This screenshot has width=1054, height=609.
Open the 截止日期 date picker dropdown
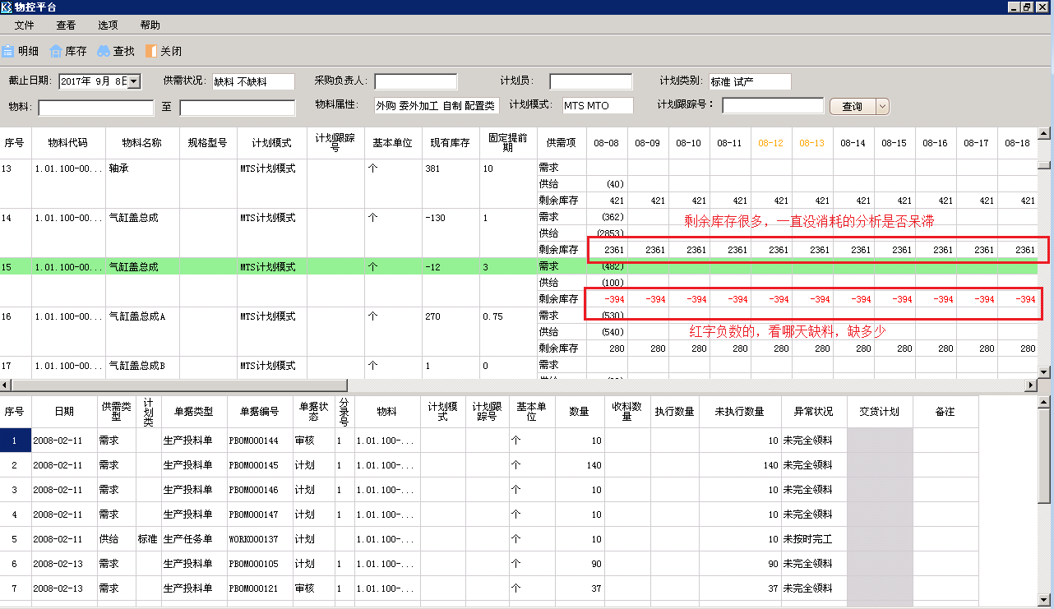pyautogui.click(x=135, y=81)
